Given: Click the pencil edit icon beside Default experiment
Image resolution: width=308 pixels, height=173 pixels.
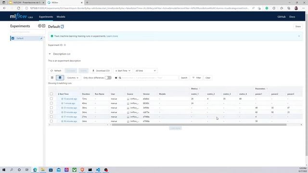Looking at the screenshot, I should click(x=41, y=38).
